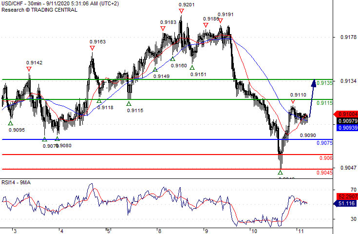Click the blue 0.9075 pivot level label

click(x=324, y=143)
